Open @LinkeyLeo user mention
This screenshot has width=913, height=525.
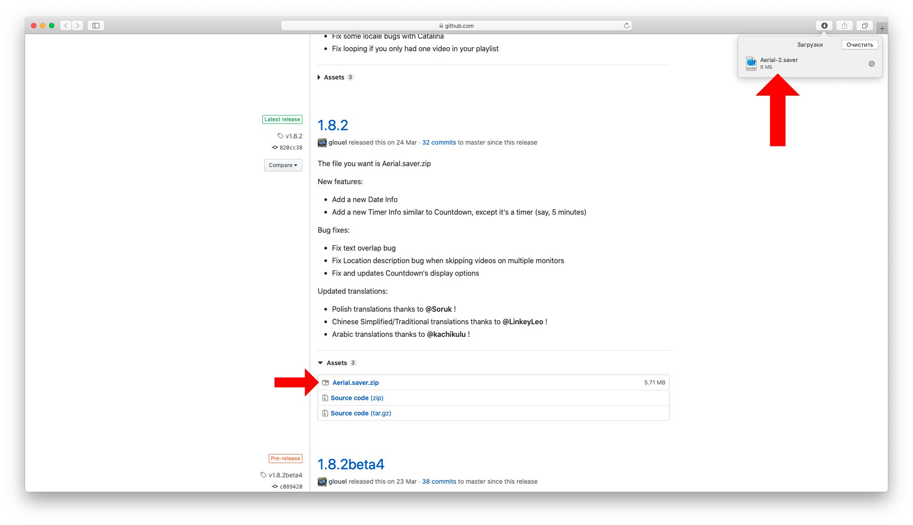[x=523, y=322]
